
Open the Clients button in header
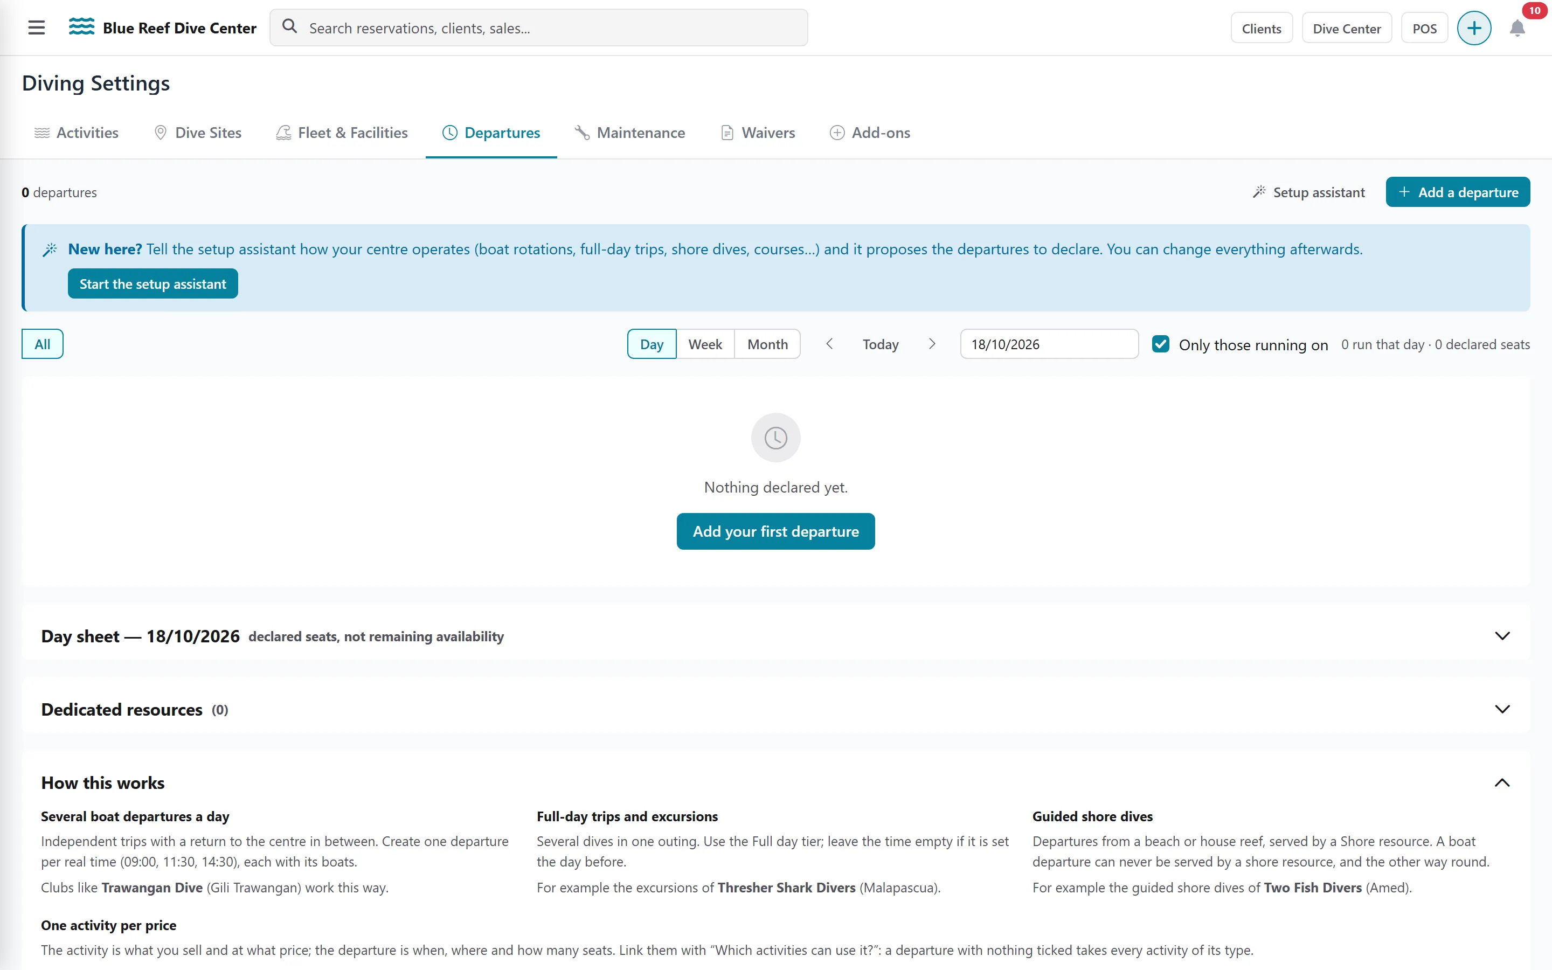click(1261, 28)
